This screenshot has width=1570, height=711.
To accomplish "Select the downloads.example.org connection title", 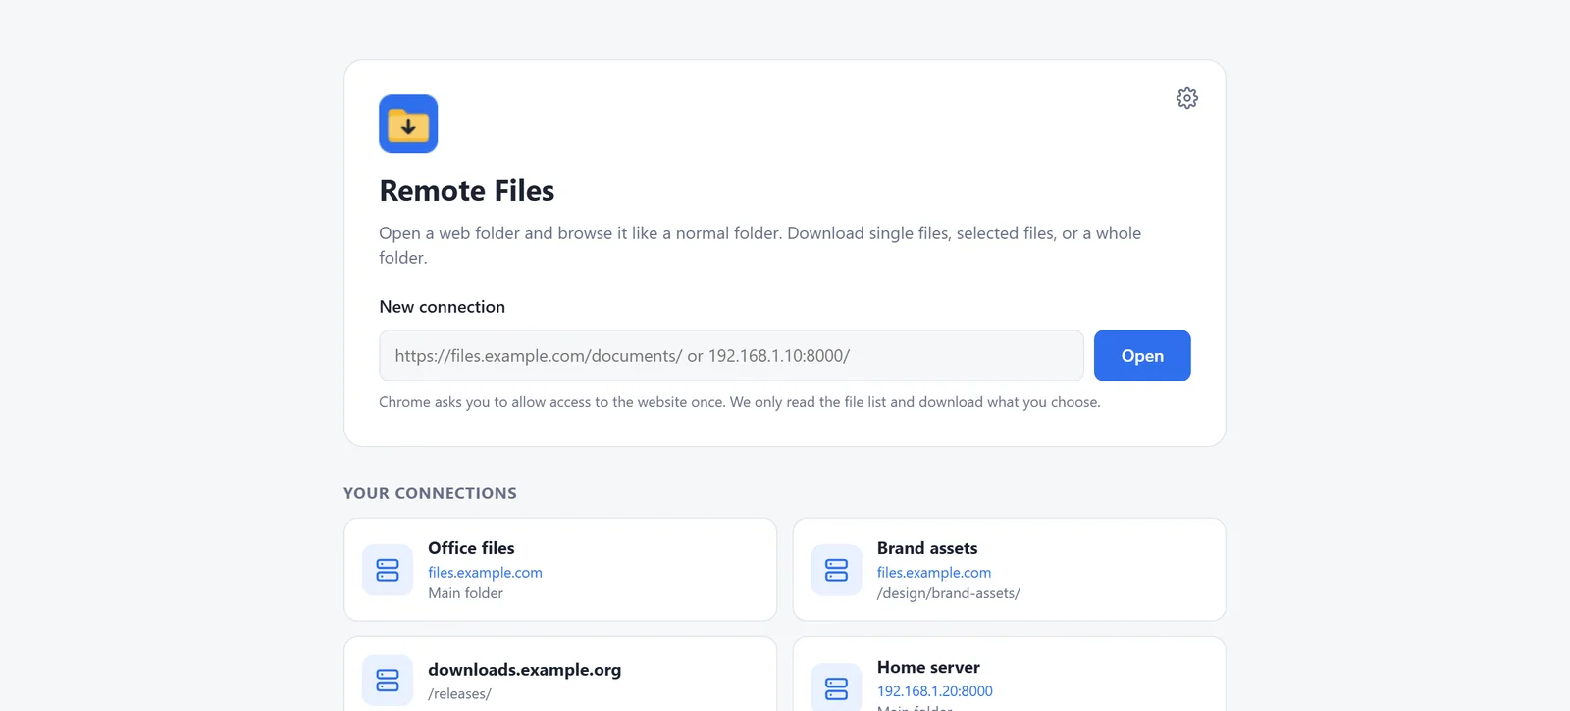I will tap(525, 670).
